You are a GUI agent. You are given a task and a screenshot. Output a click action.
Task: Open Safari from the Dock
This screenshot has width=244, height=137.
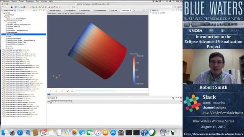tap(20, 132)
